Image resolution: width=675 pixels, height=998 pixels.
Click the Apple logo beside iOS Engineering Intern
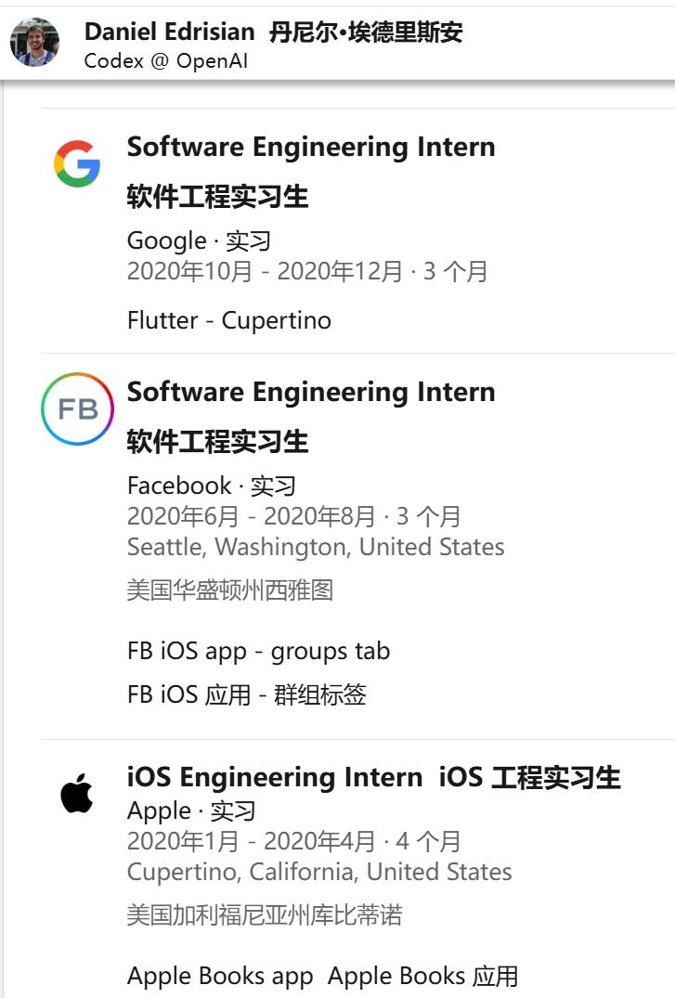click(x=77, y=795)
